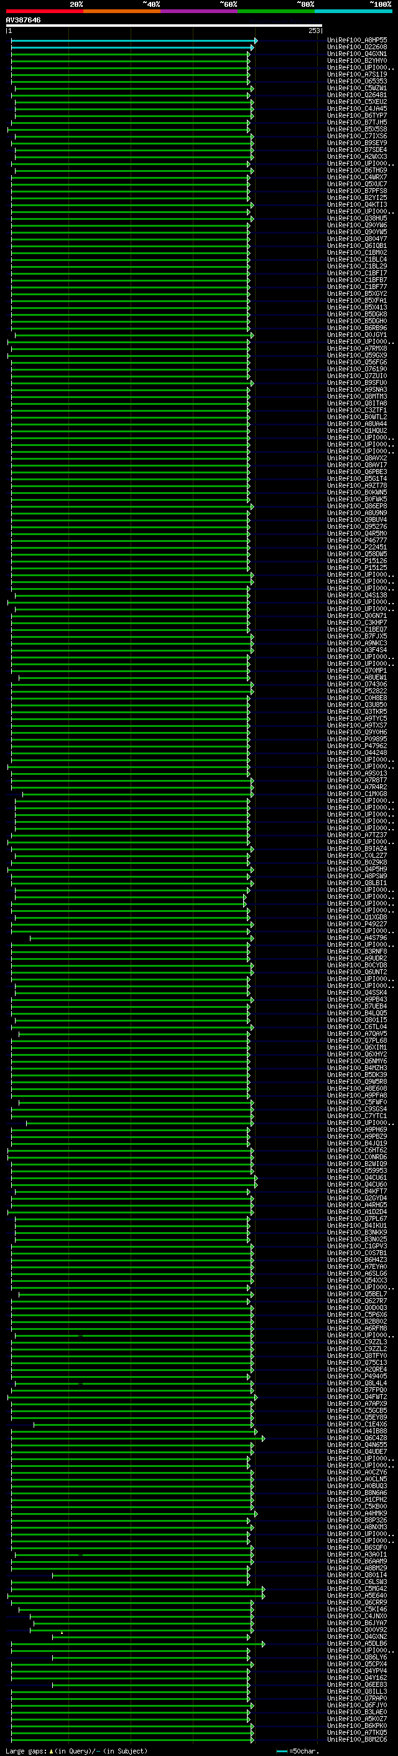
Task: Open hit UniRef100_Q4GXN1
Action: pos(357,54)
